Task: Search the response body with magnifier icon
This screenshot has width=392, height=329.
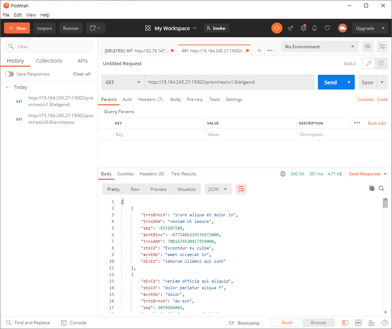Action: point(381,188)
